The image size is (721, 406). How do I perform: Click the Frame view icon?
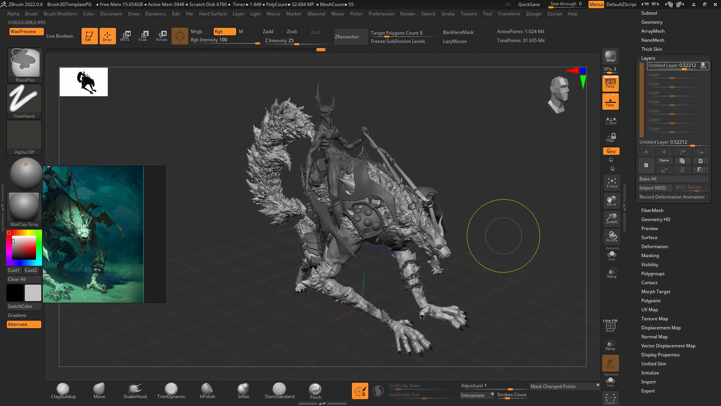[x=612, y=183]
